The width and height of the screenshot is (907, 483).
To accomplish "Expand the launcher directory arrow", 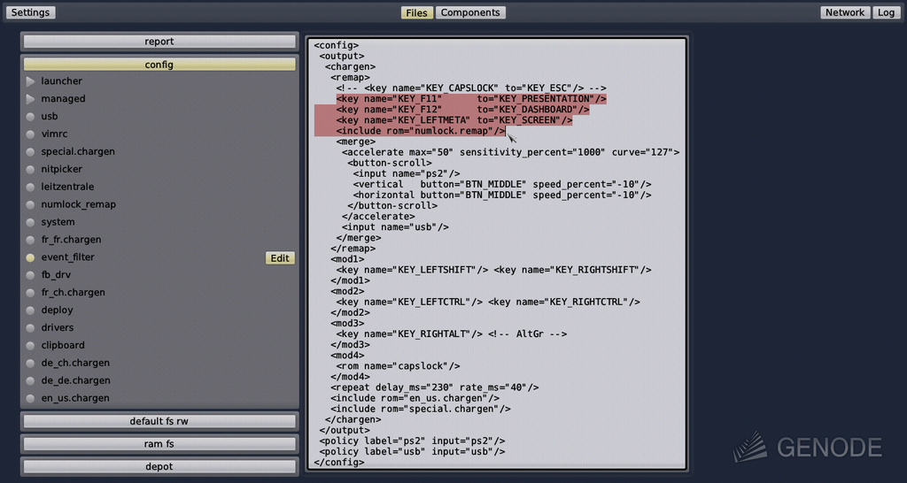I will (x=30, y=81).
